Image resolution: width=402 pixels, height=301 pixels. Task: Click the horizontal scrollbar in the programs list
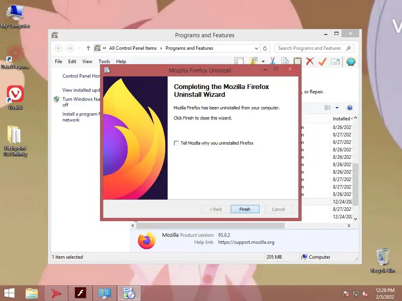point(210,225)
